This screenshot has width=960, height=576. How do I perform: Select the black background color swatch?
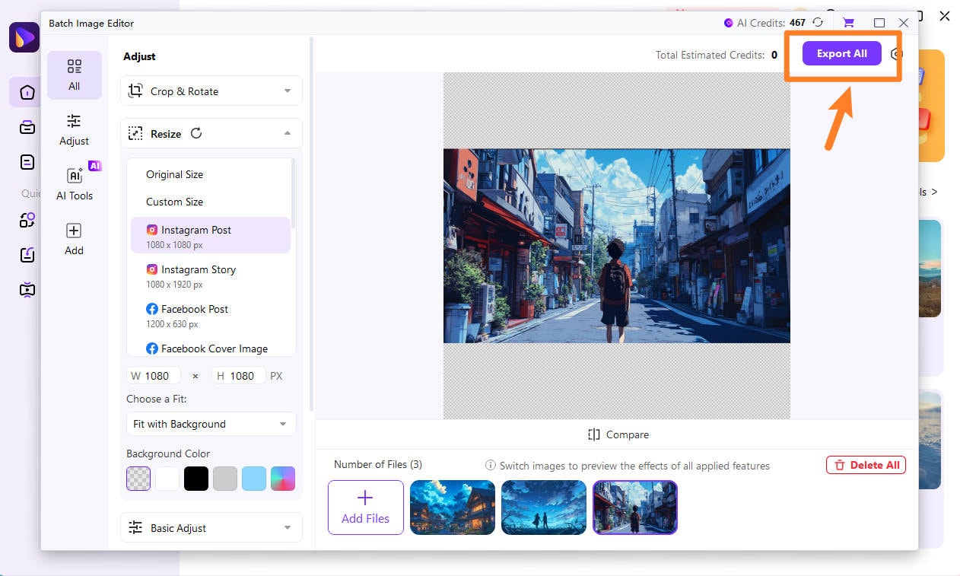pos(196,479)
